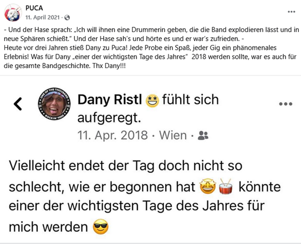Click the drum emoji in the post

(x=226, y=186)
